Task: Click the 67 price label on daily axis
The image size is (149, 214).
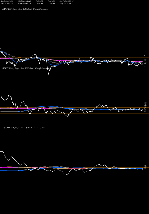Action: tap(145, 56)
